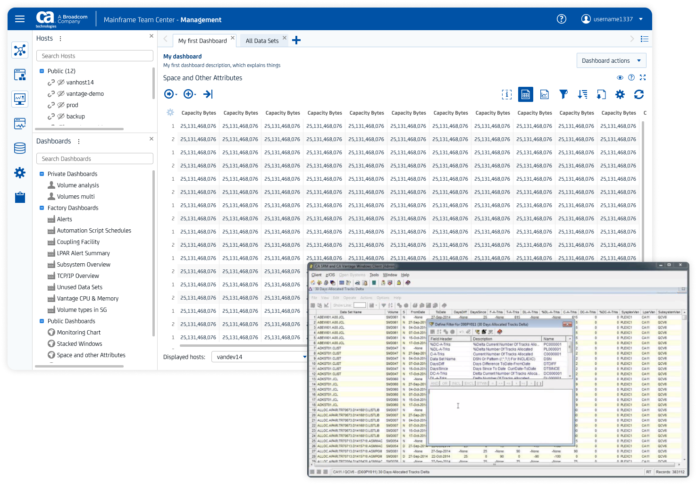Open the hamburger navigation menu
This screenshot has height=485, width=697.
click(x=20, y=19)
